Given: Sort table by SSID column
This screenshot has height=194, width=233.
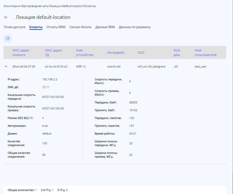Looking at the screenshot, I should [x=141, y=53].
